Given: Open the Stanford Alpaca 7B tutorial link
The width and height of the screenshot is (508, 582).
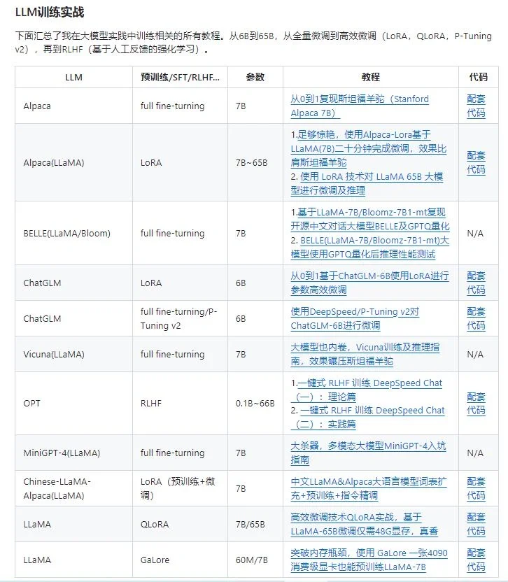Looking at the screenshot, I should (x=360, y=106).
